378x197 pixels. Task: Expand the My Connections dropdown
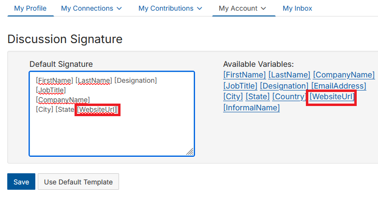pos(91,8)
